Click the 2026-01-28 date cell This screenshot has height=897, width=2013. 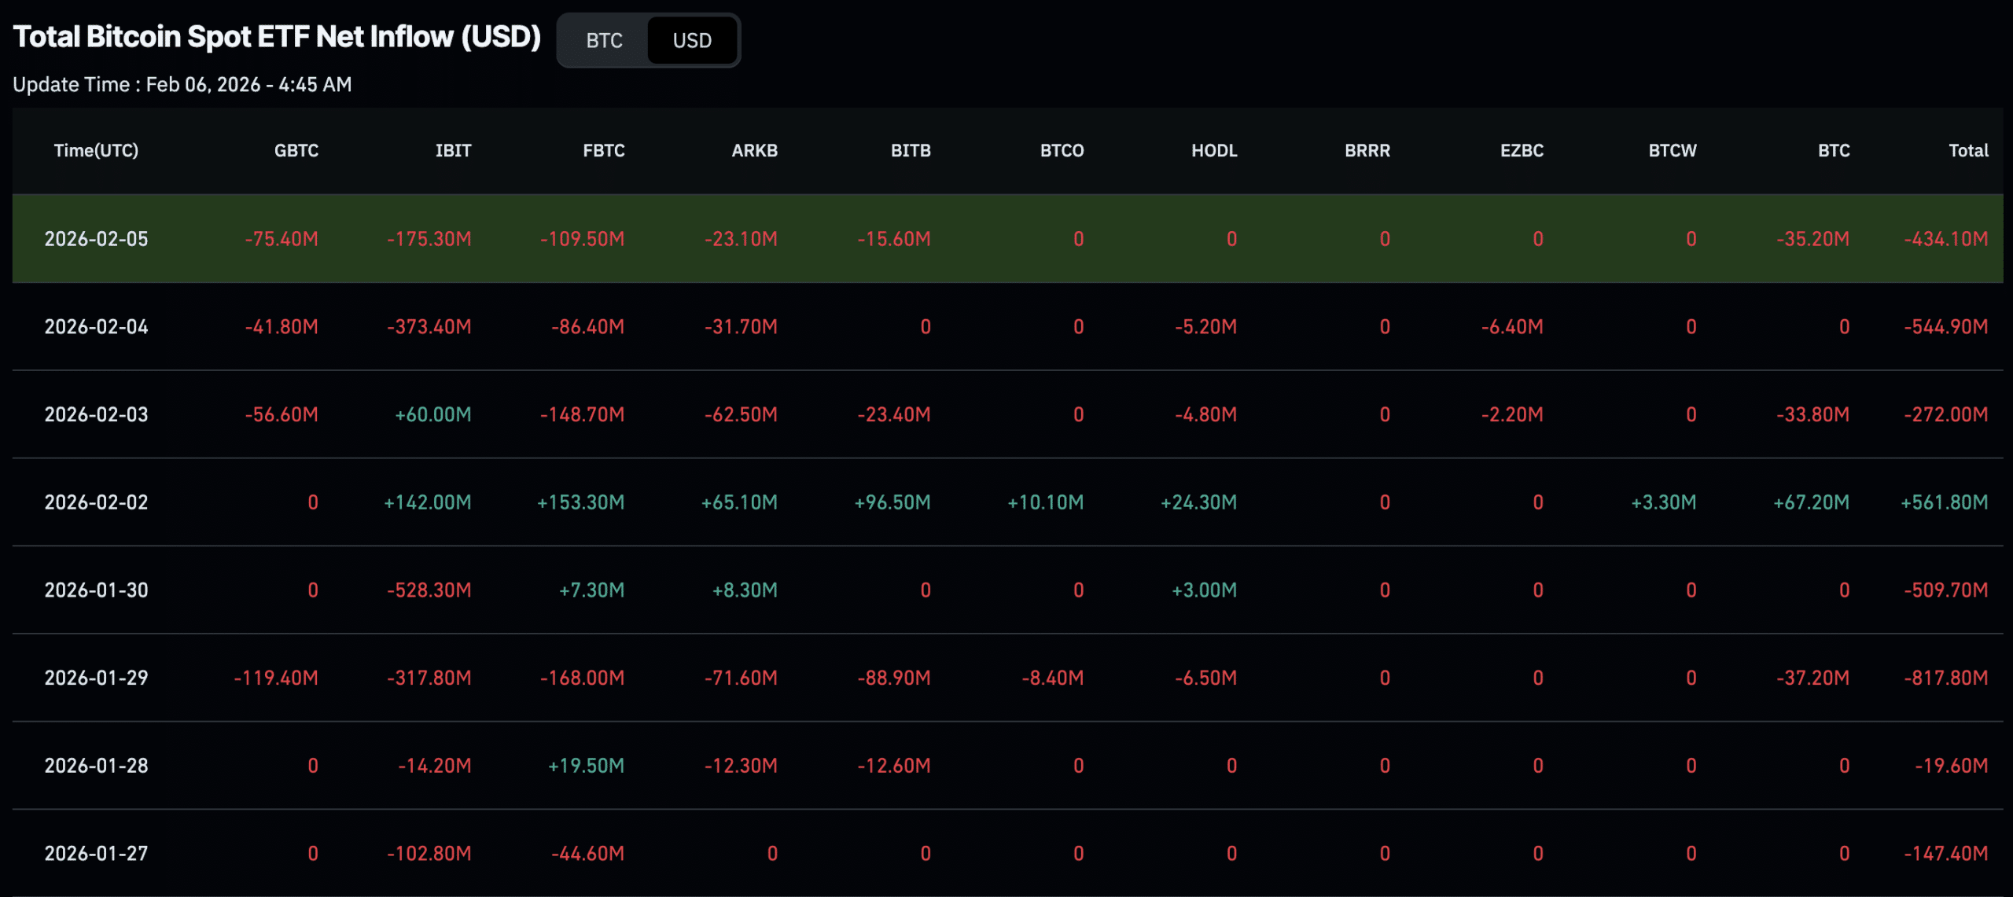(96, 766)
